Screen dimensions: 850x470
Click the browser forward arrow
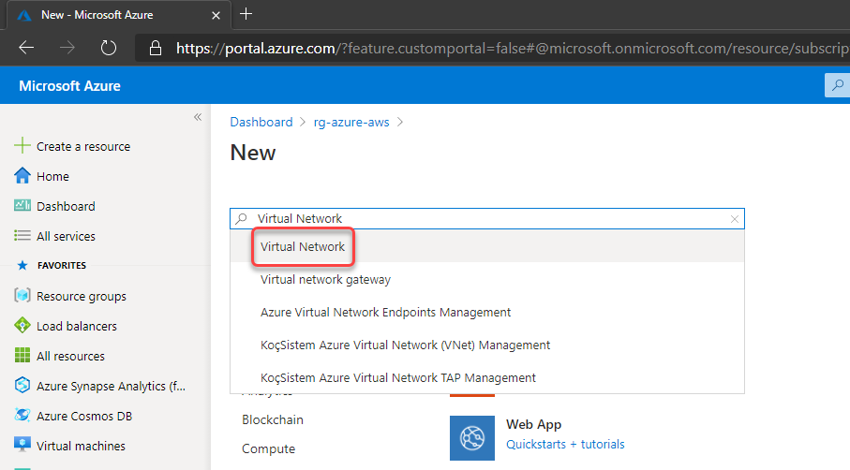(x=67, y=48)
